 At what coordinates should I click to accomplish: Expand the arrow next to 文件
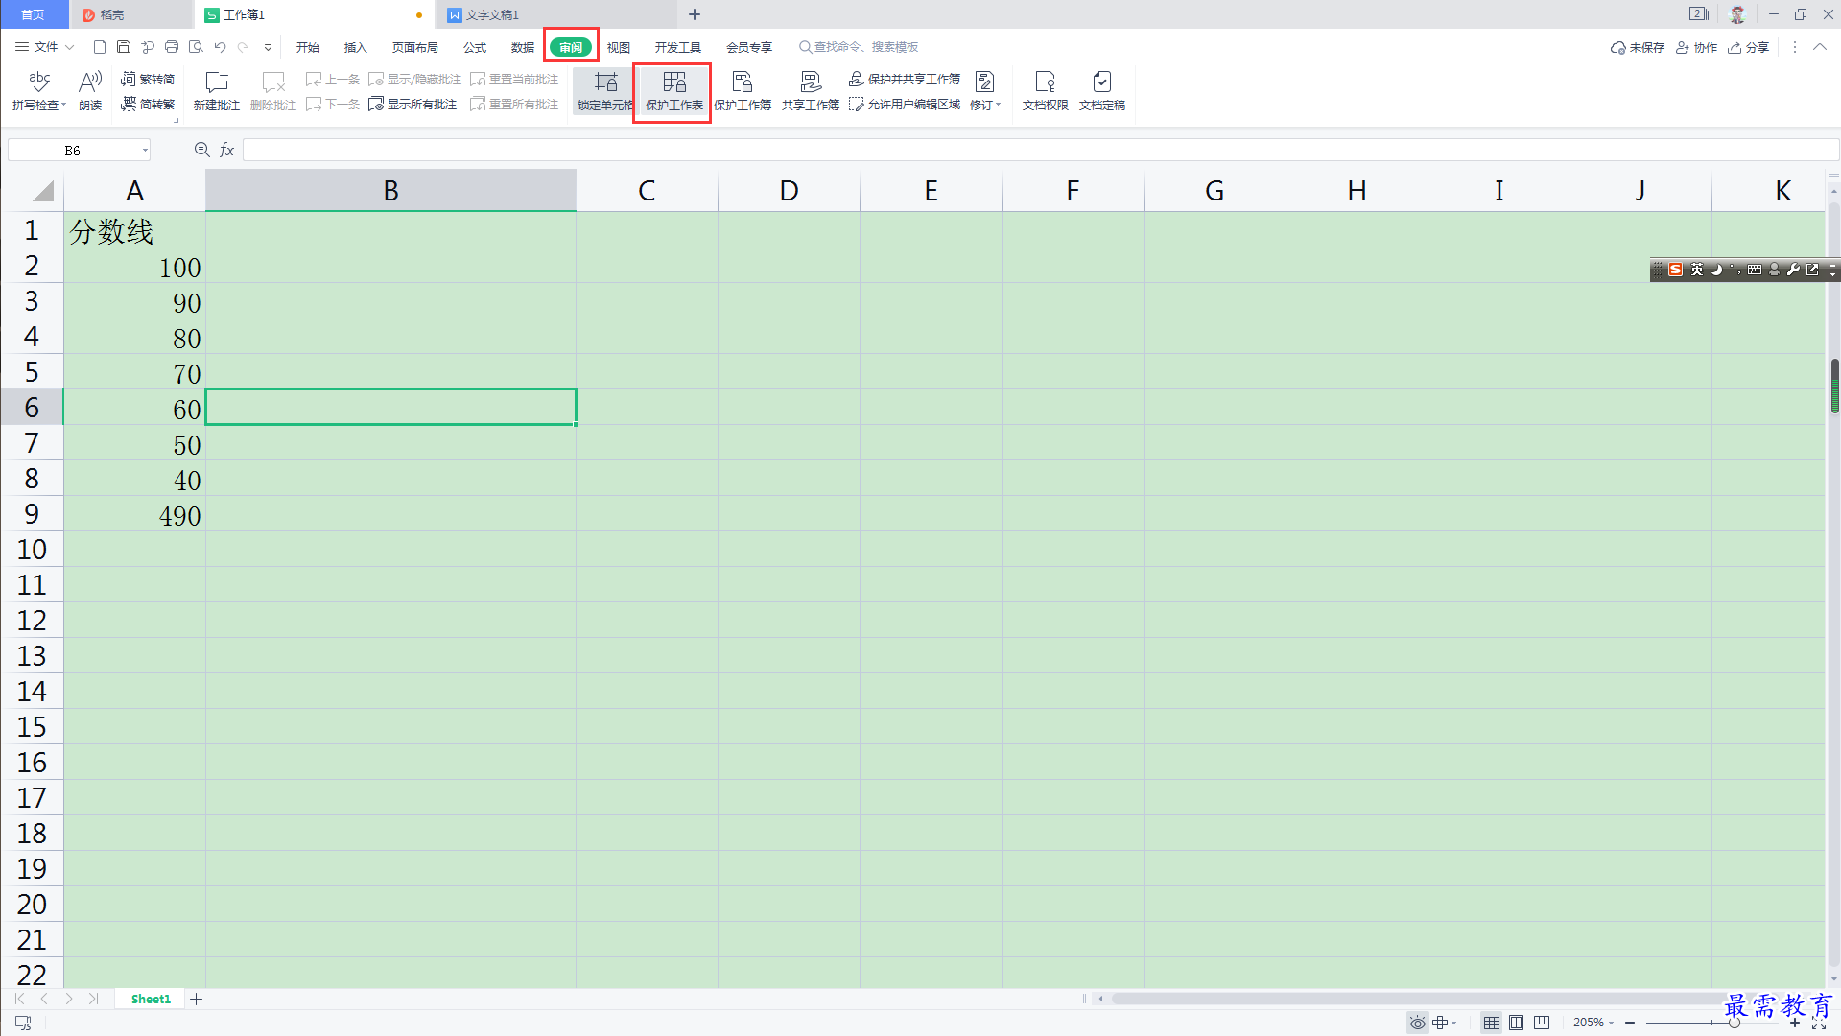coord(69,47)
